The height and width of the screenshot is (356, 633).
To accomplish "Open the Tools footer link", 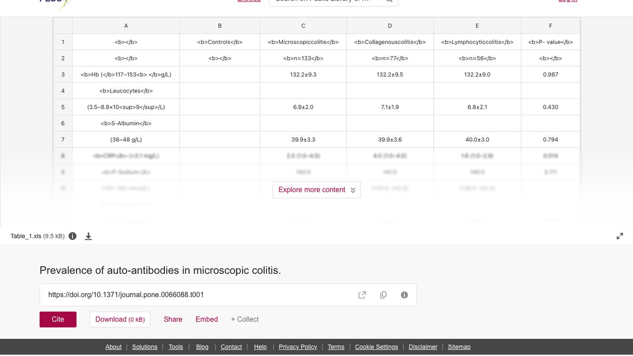I will [176, 347].
